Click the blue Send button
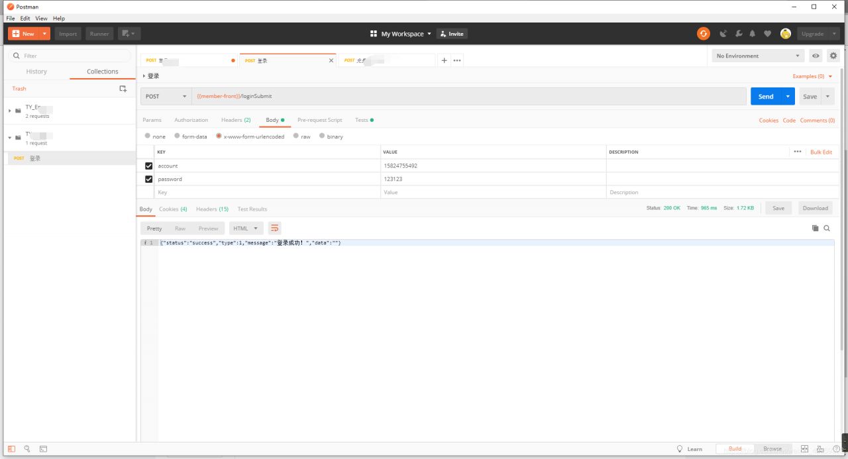 click(x=766, y=96)
